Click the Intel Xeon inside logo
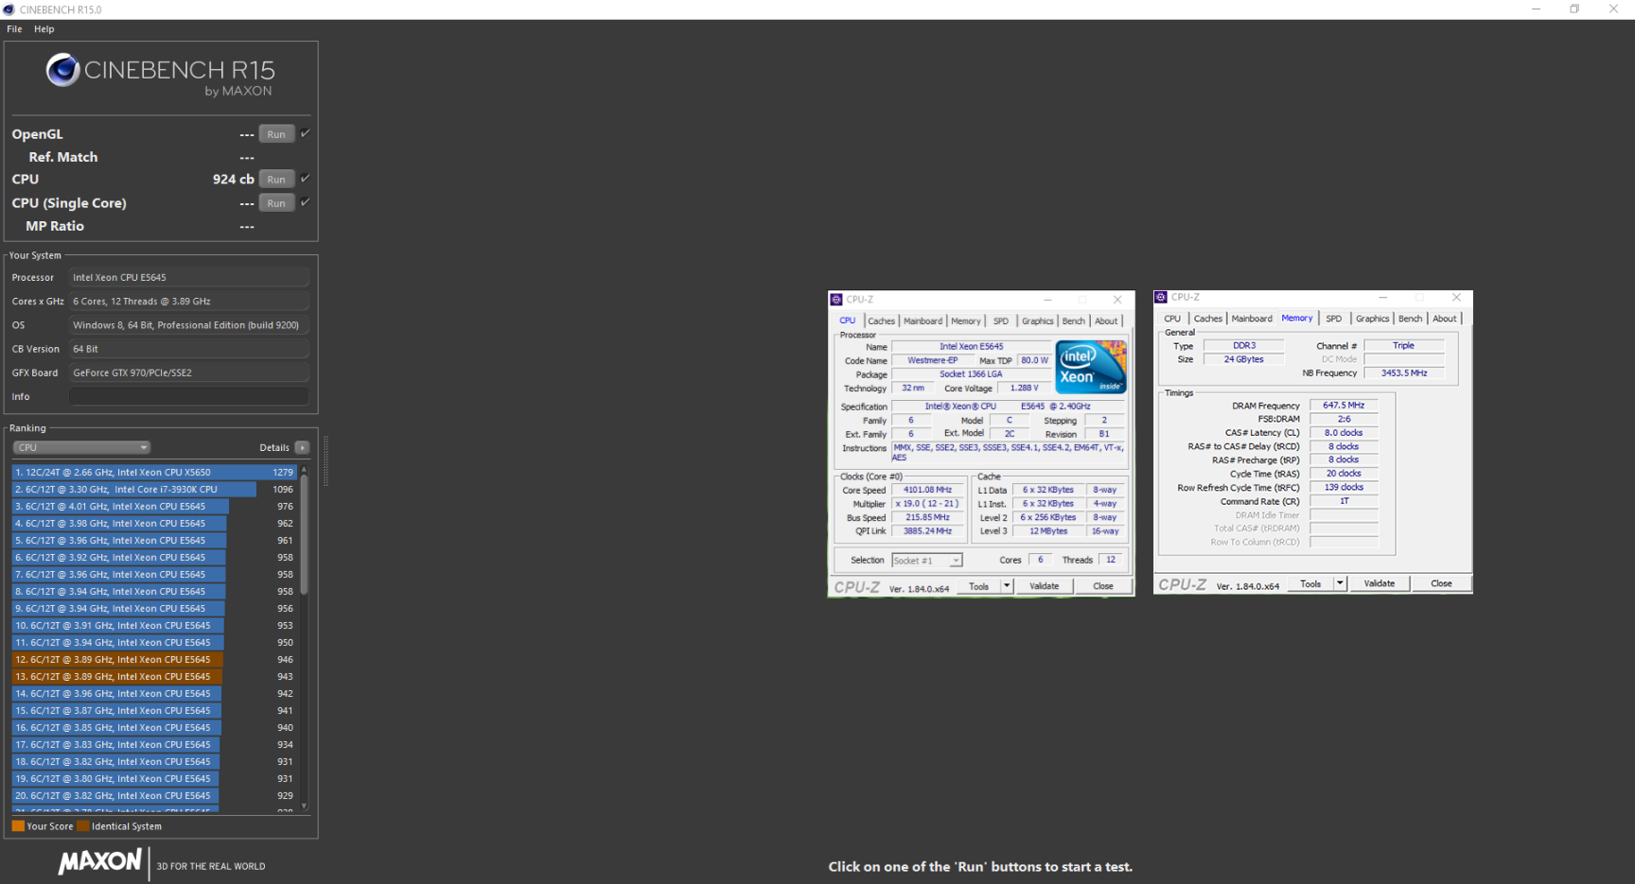1635x884 pixels. (1091, 367)
